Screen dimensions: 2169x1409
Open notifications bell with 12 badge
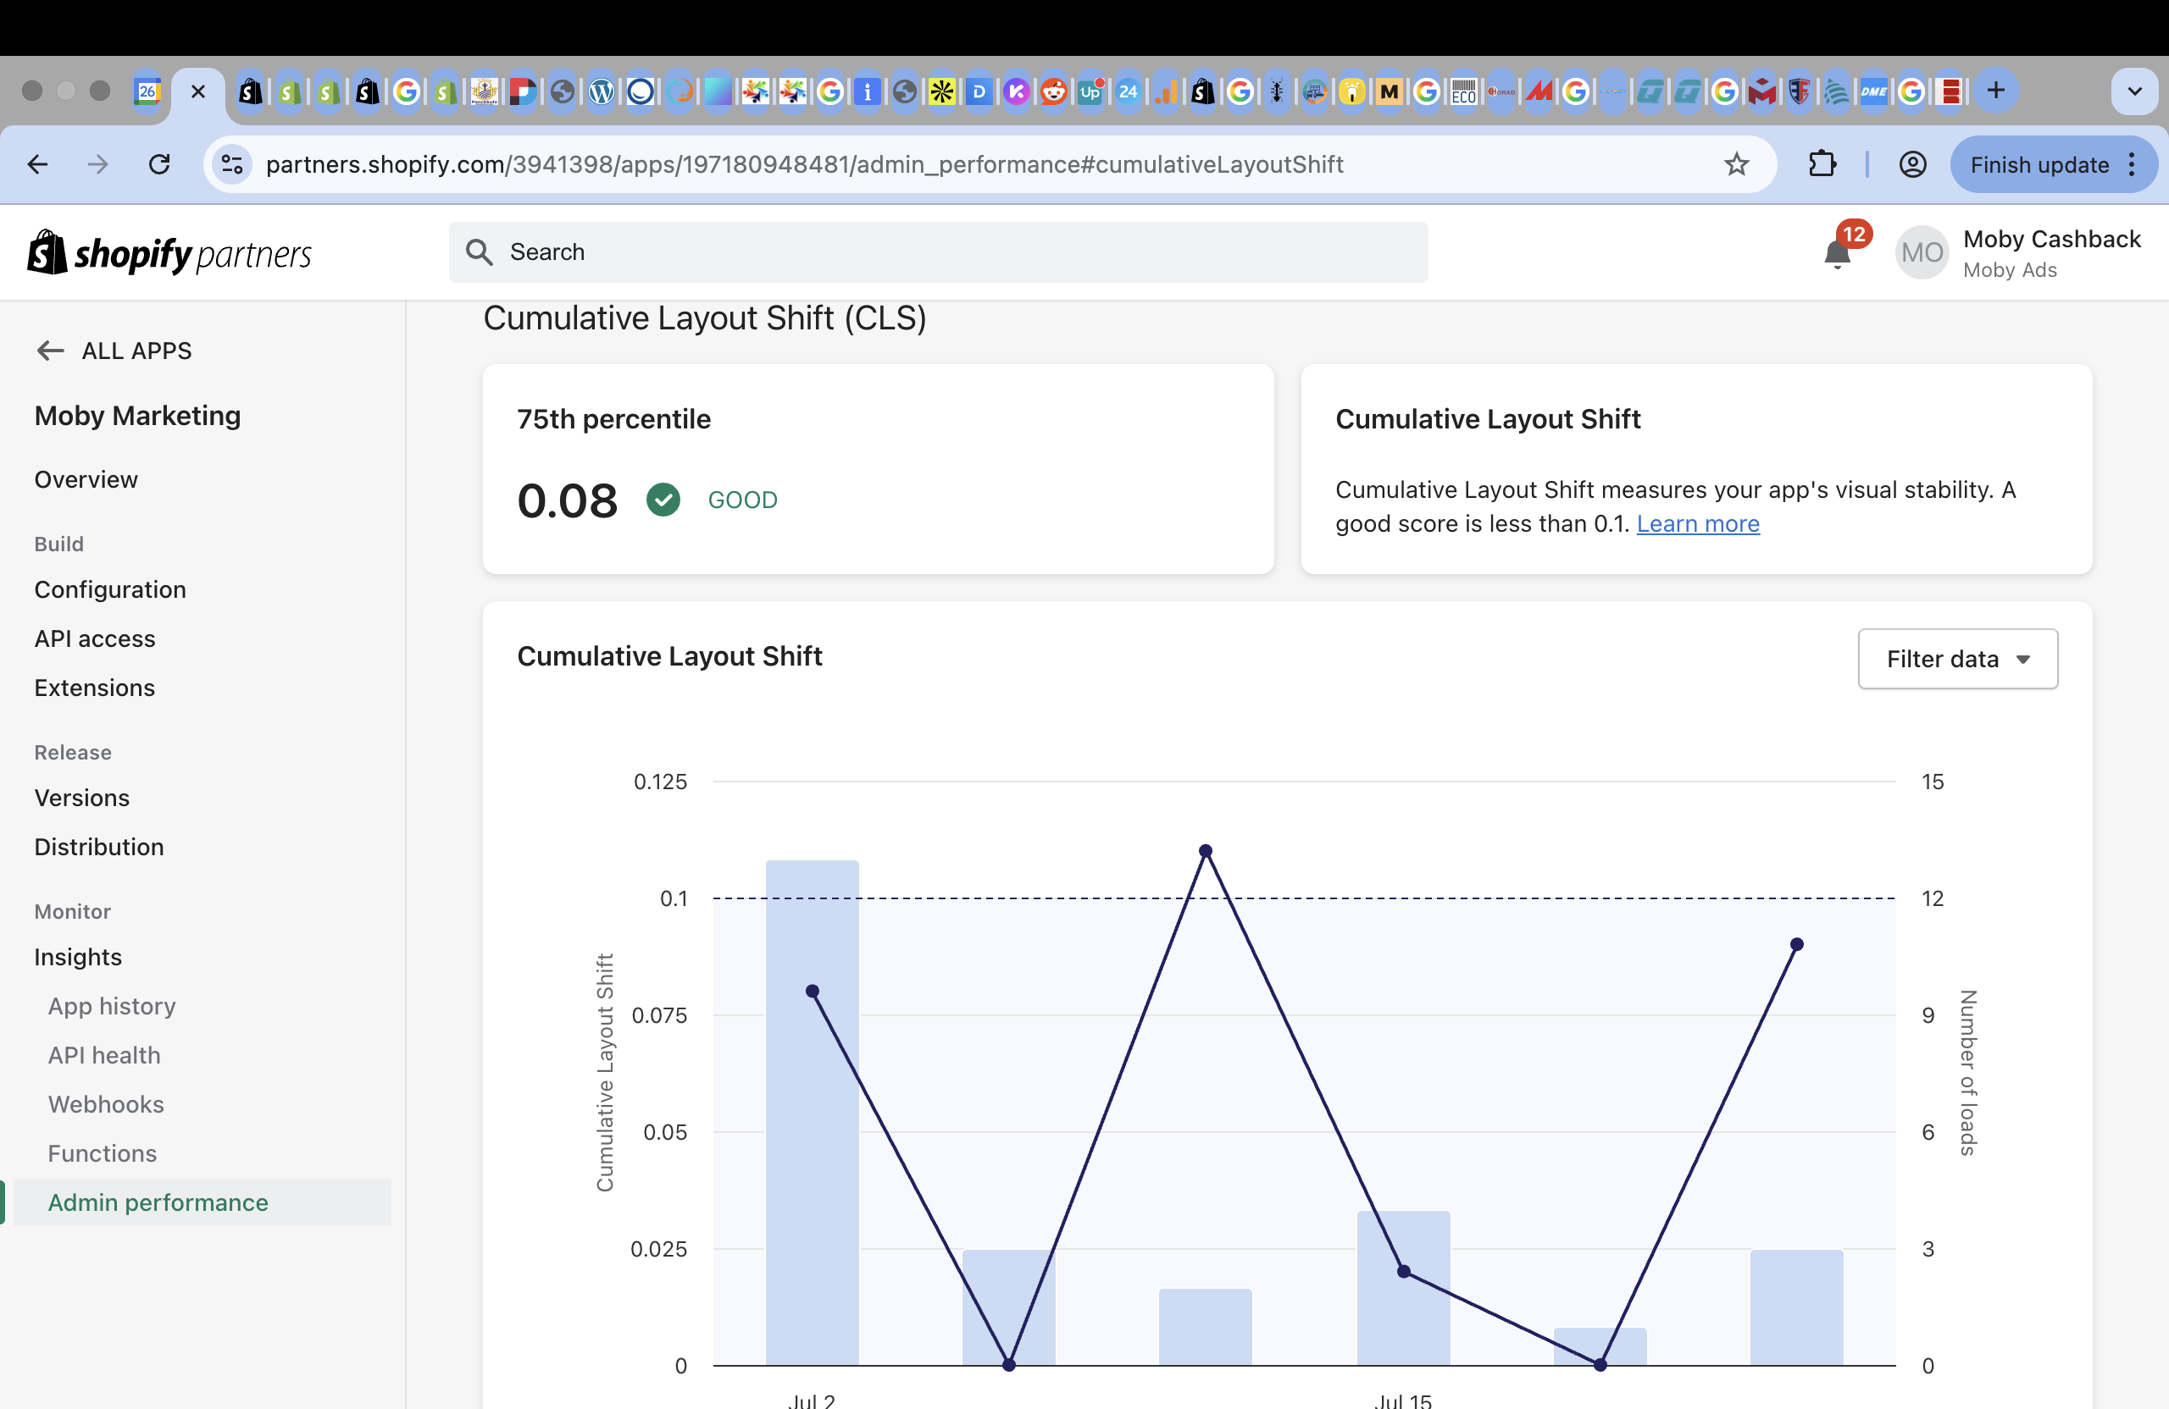tap(1837, 253)
